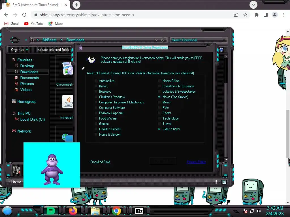Click the Explorer file list scrollbar down arrow

click(226, 160)
